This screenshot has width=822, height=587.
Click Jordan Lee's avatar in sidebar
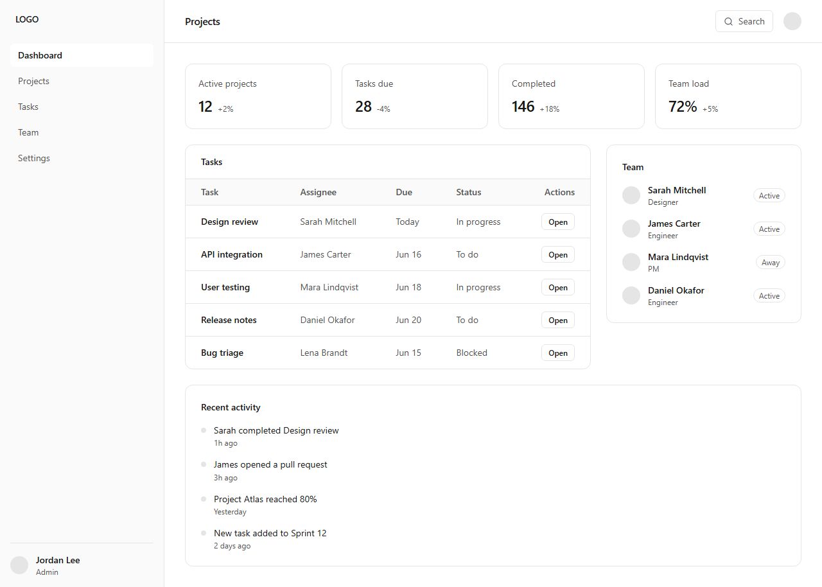point(19,565)
